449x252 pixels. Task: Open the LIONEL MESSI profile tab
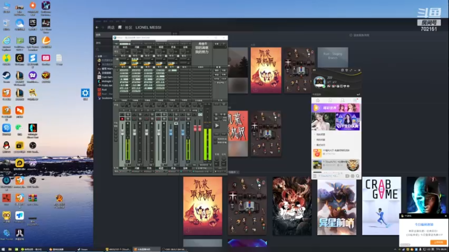pyautogui.click(x=148, y=27)
